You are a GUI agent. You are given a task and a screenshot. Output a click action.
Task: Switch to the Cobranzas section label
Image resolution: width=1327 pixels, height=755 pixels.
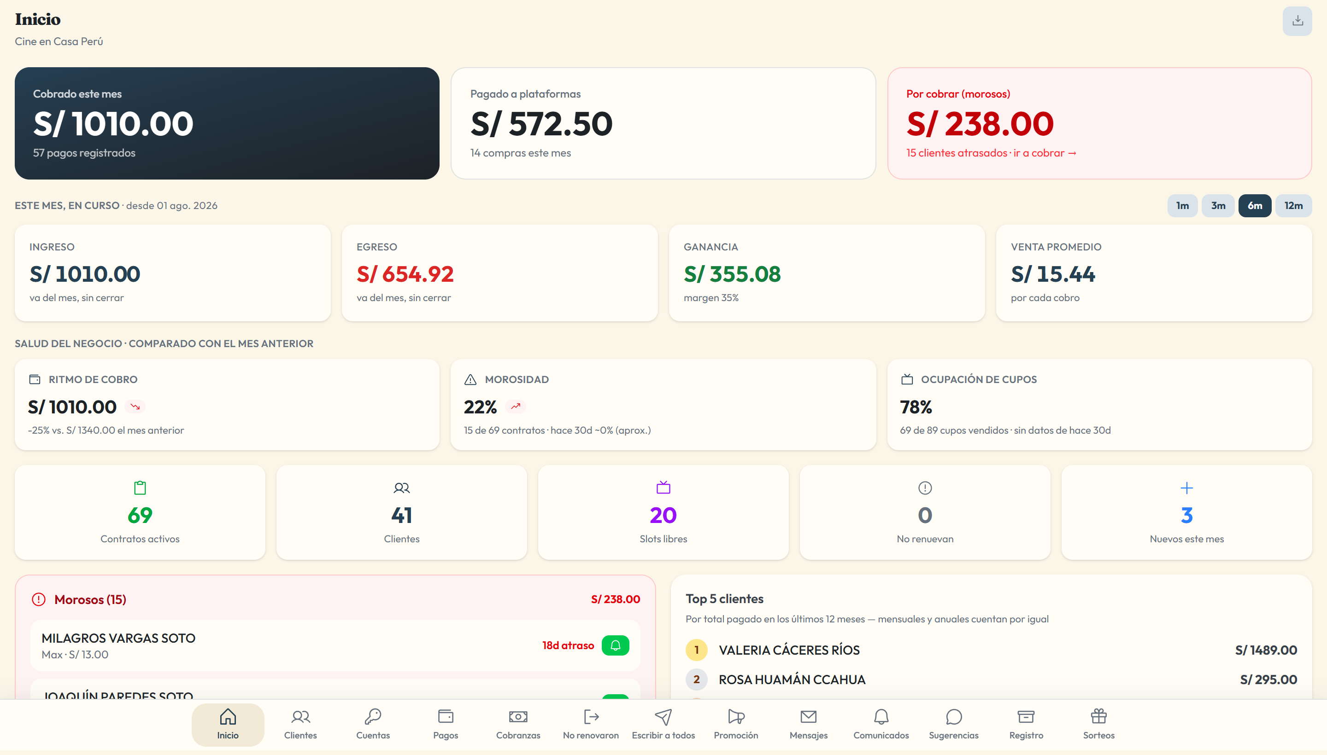click(x=518, y=735)
